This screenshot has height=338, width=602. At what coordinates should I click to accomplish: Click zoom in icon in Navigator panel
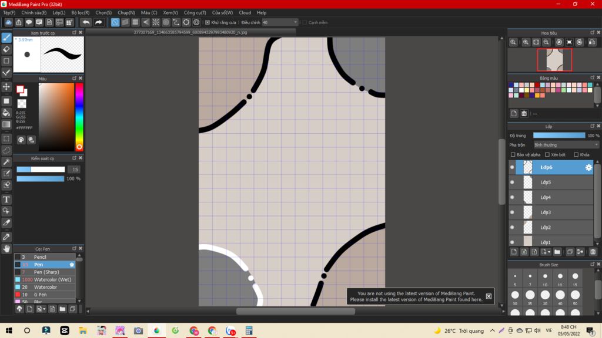(526, 42)
